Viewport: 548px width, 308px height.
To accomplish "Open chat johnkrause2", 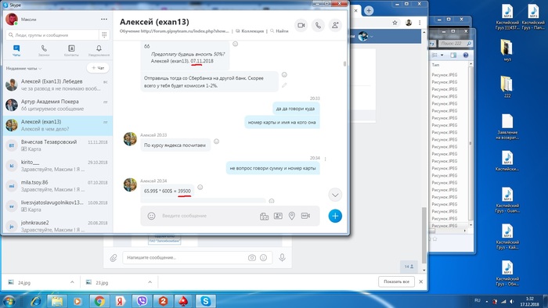I will [x=58, y=226].
